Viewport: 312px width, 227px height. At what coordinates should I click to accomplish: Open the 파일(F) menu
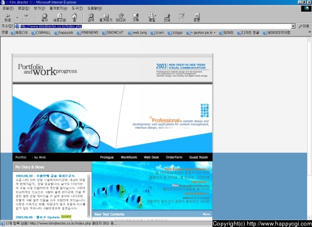coord(8,8)
